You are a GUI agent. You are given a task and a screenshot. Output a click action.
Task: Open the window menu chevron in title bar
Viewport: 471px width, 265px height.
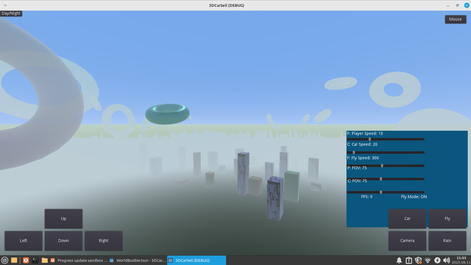pyautogui.click(x=5, y=5)
